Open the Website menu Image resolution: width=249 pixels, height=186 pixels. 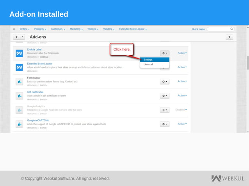click(x=93, y=29)
